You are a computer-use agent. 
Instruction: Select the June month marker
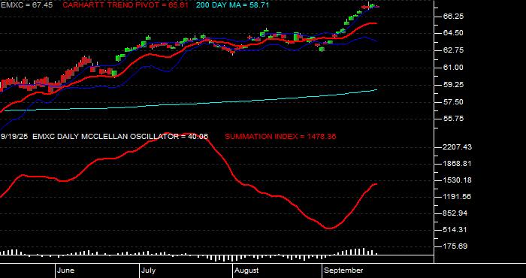tap(66, 270)
